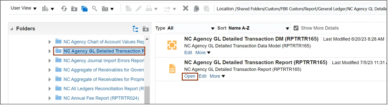
Task: Collapse the Folders panel
Action: pyautogui.click(x=11, y=29)
